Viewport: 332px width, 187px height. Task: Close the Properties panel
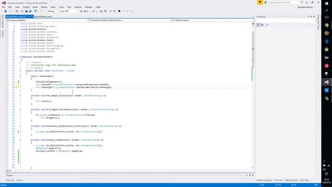click(314, 17)
